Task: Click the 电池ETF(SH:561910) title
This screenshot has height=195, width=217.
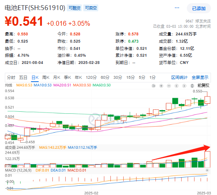Action: (x=35, y=8)
